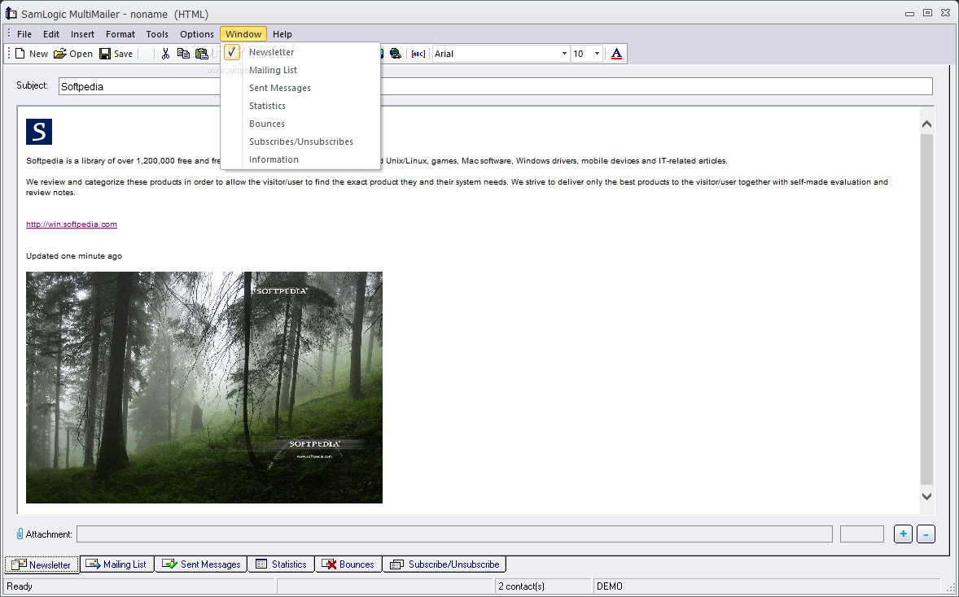Image resolution: width=959 pixels, height=597 pixels.
Task: Open the Help menu
Action: [x=282, y=34]
